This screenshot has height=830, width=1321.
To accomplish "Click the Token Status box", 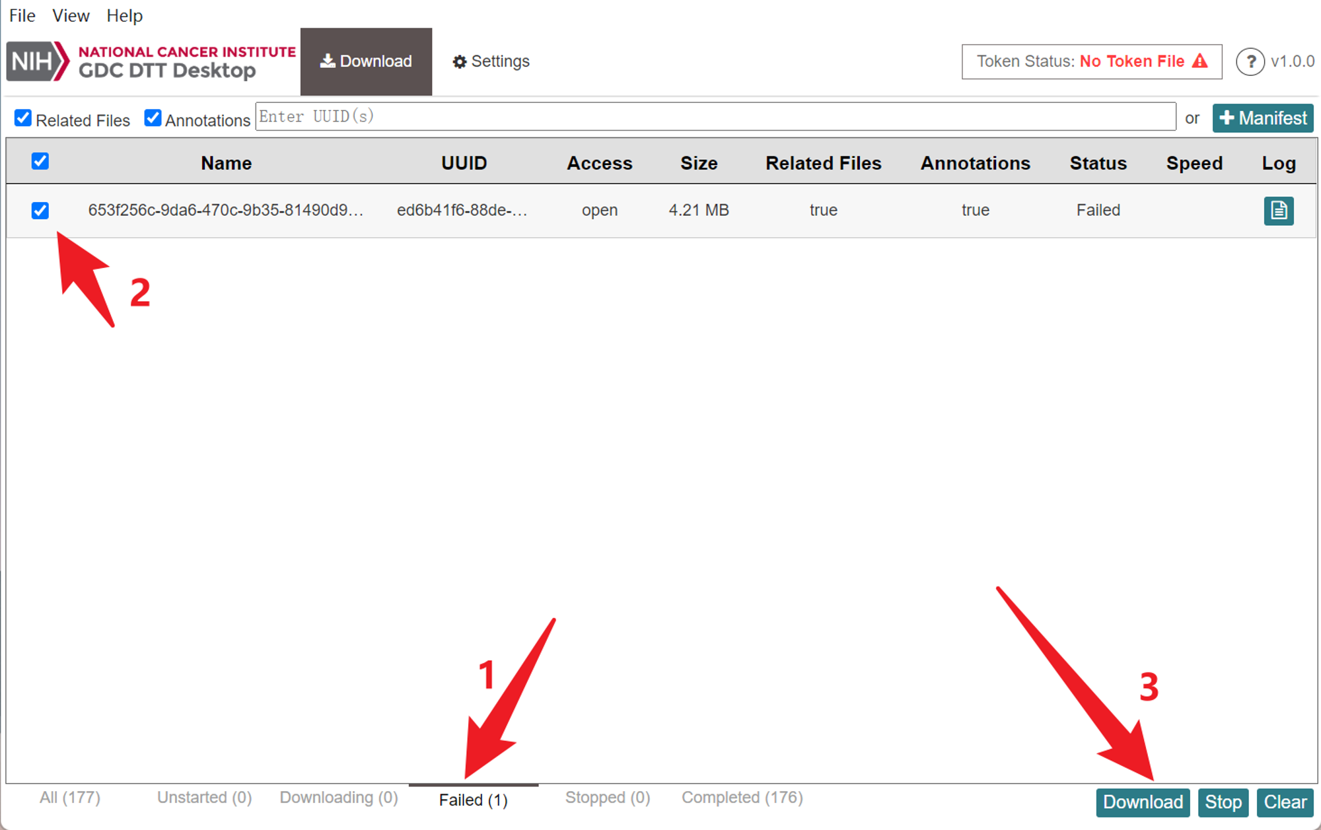I will click(1092, 61).
